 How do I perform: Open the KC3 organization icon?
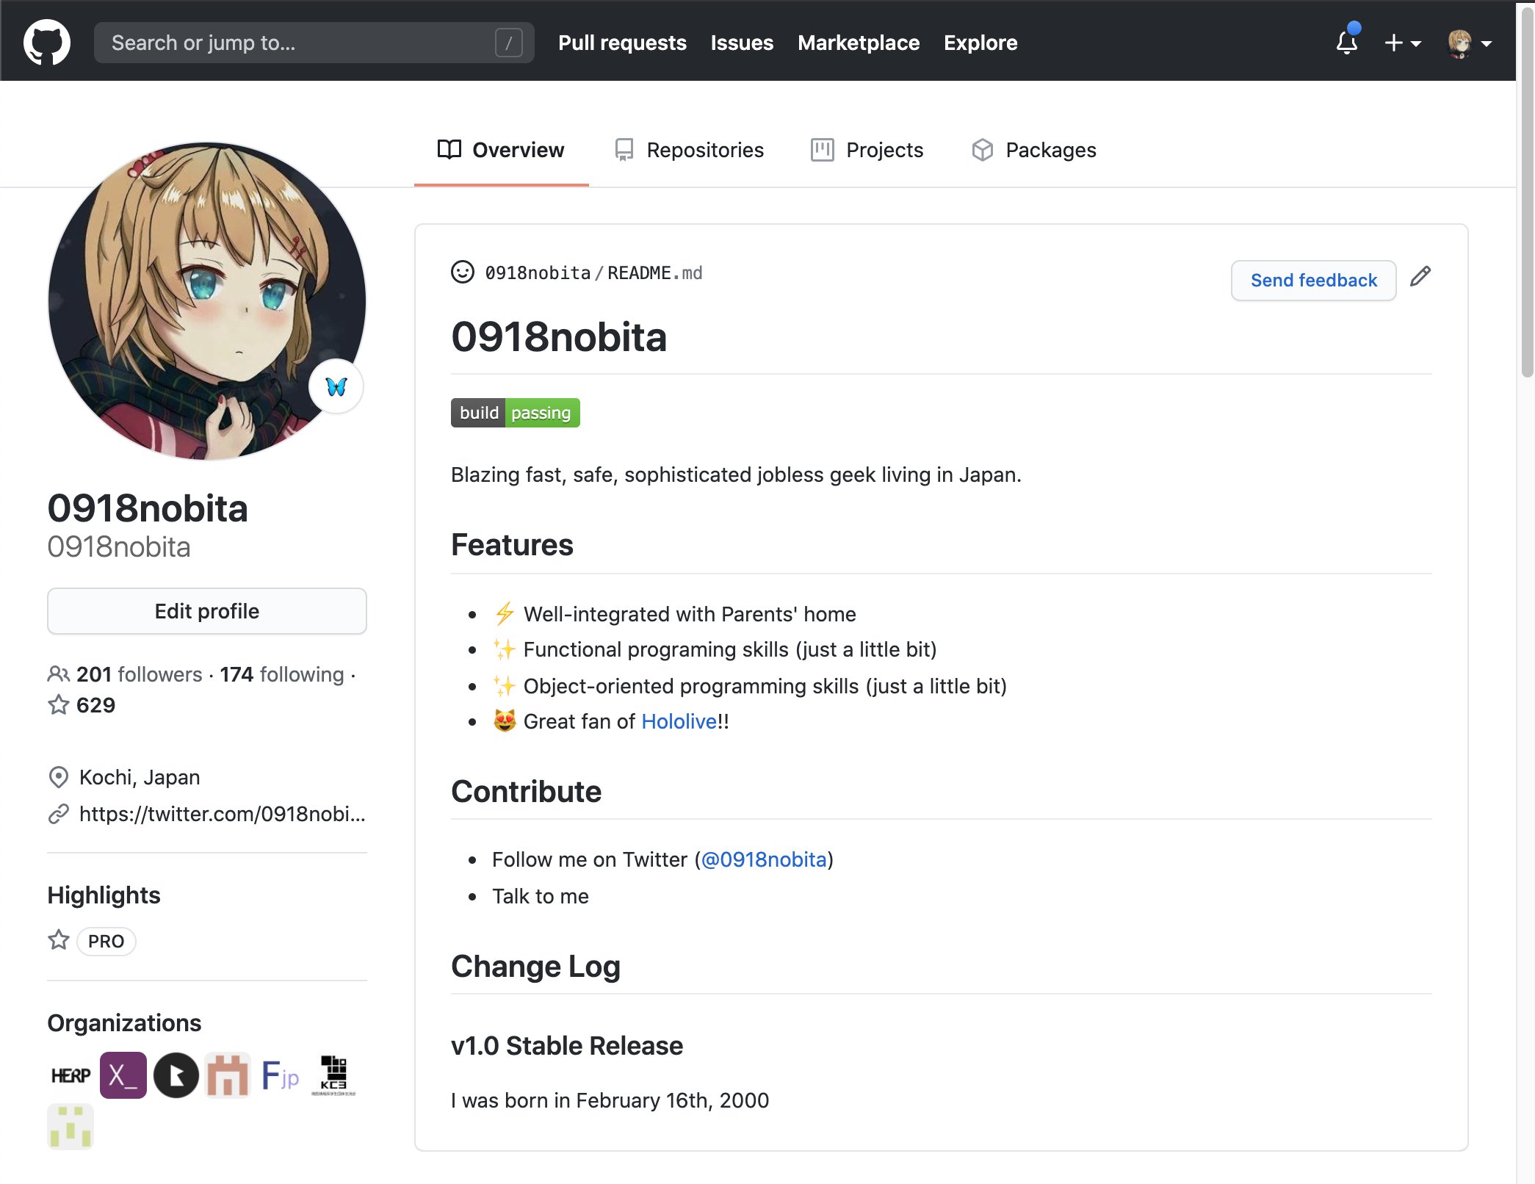[x=333, y=1075]
